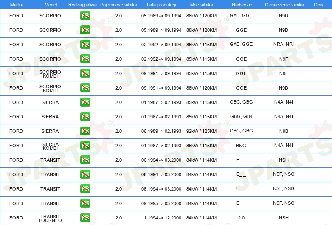Click SCORPIO KOMBI model in the N9D row
The height and width of the screenshot is (225, 332).
(50, 88)
